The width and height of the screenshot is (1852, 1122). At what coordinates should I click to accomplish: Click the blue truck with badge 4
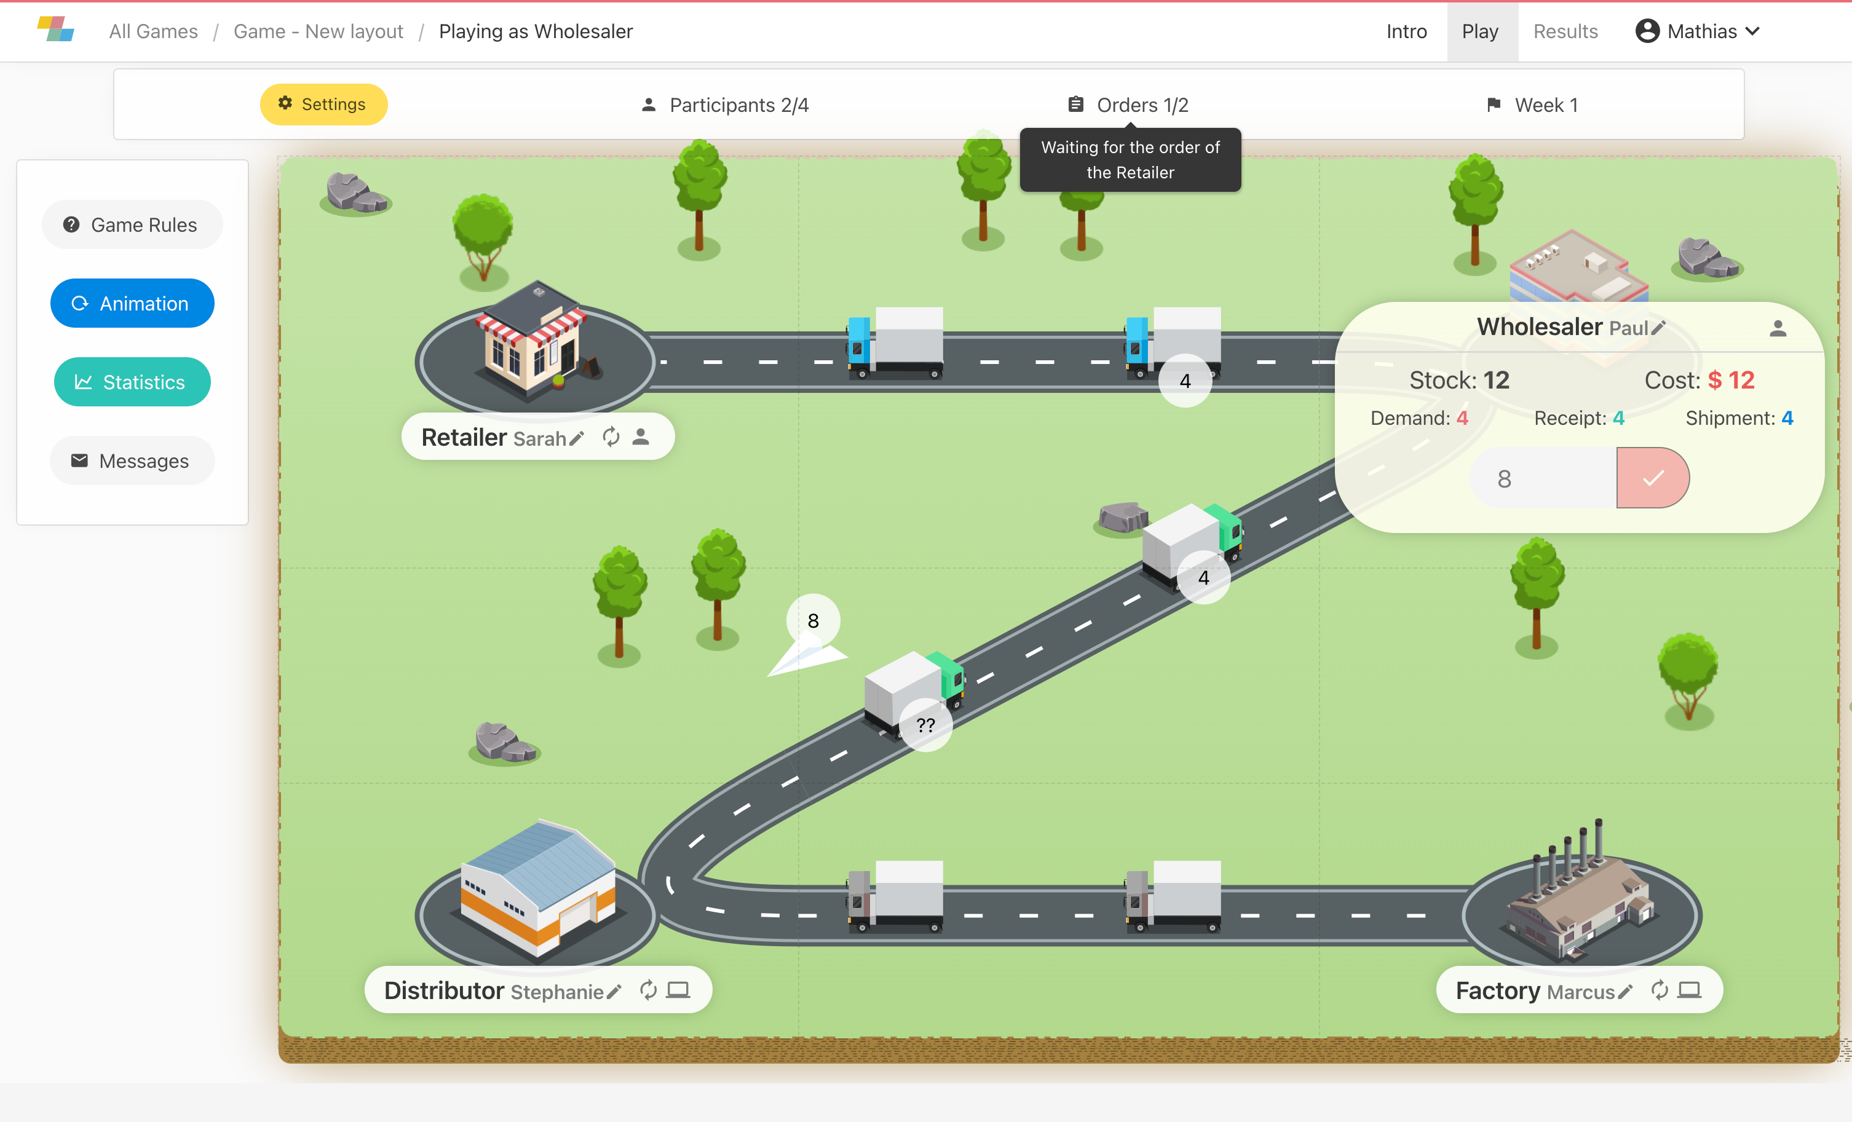pyautogui.click(x=1173, y=344)
